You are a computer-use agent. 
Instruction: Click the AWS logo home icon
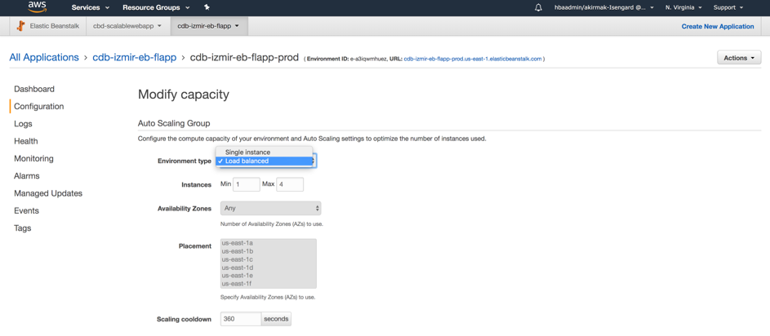pyautogui.click(x=38, y=7)
